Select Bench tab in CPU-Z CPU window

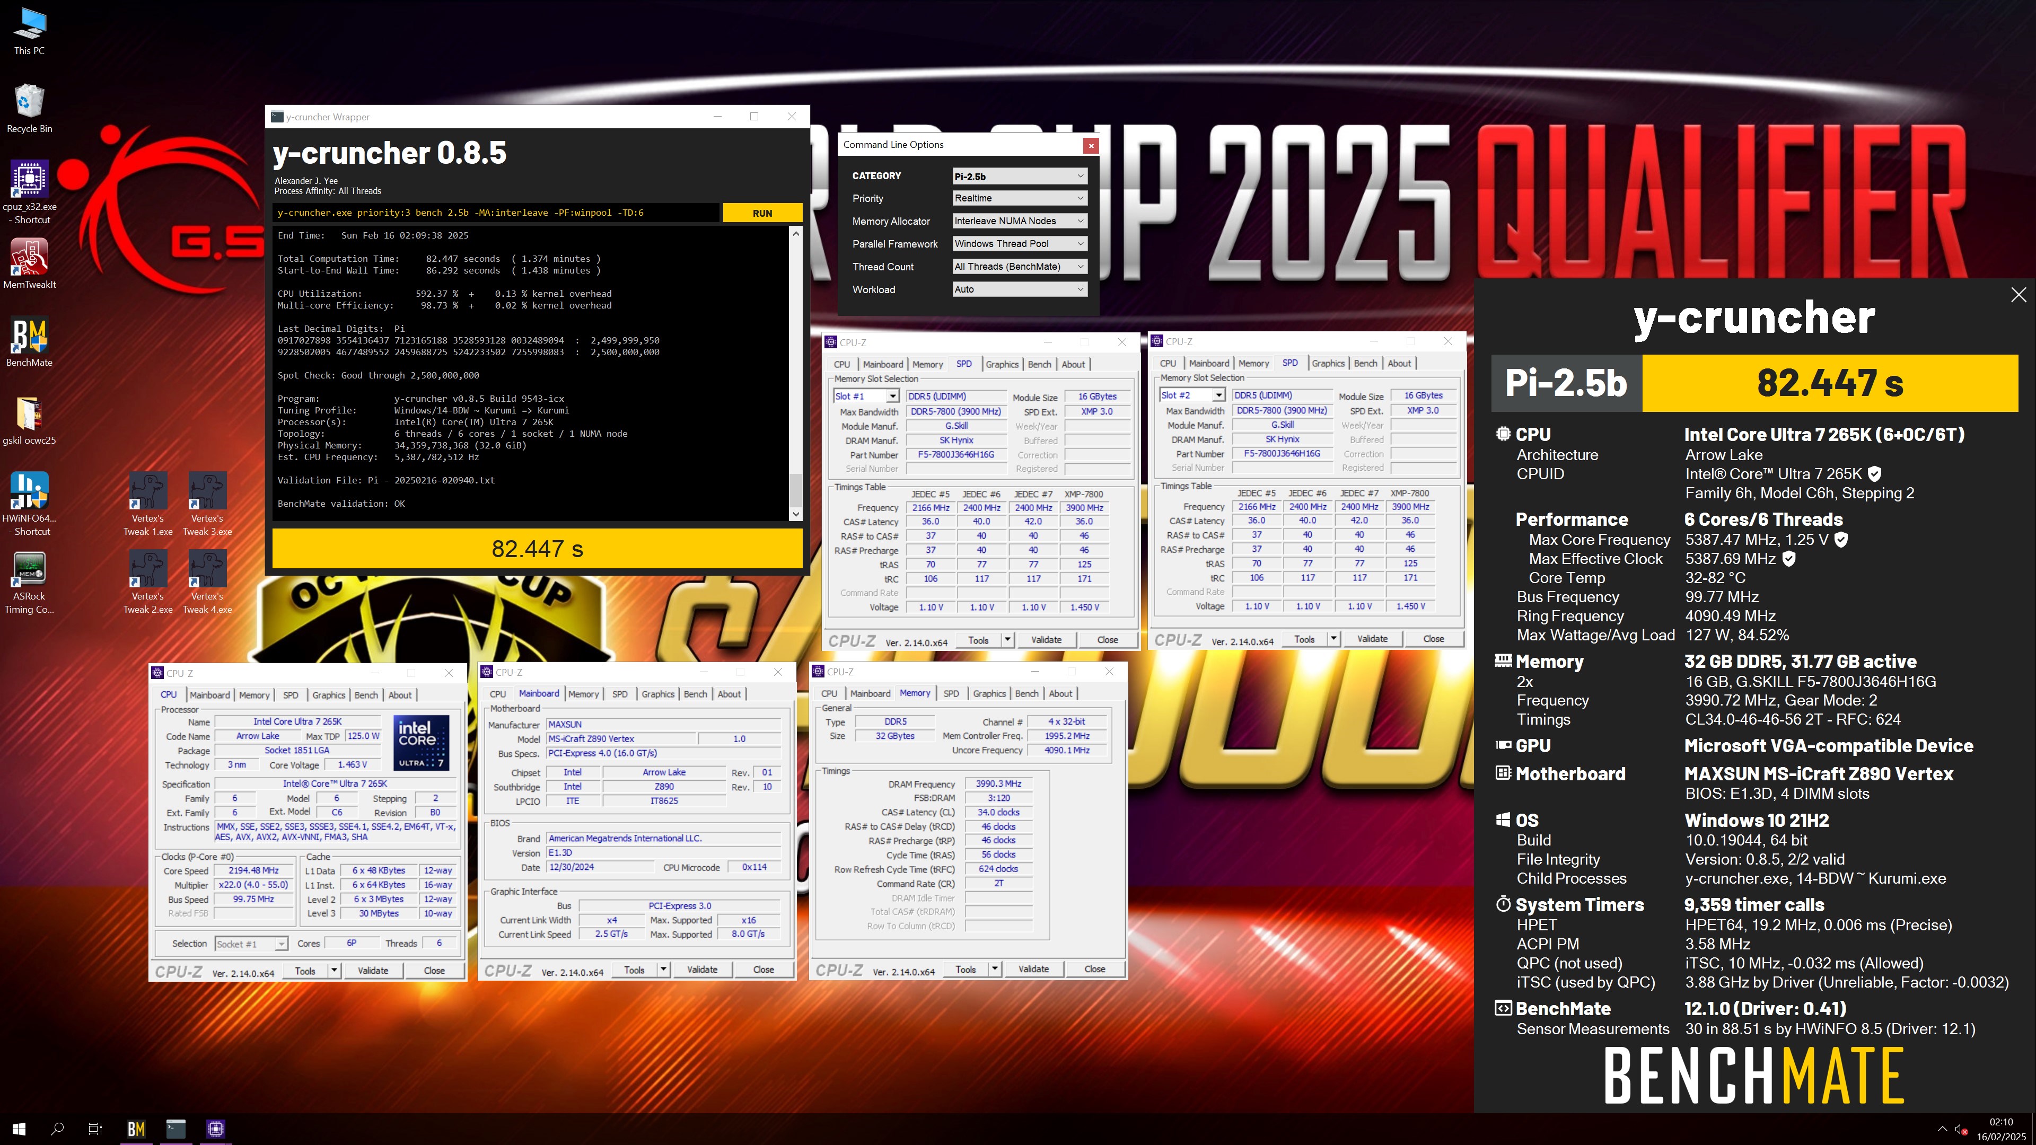[366, 695]
